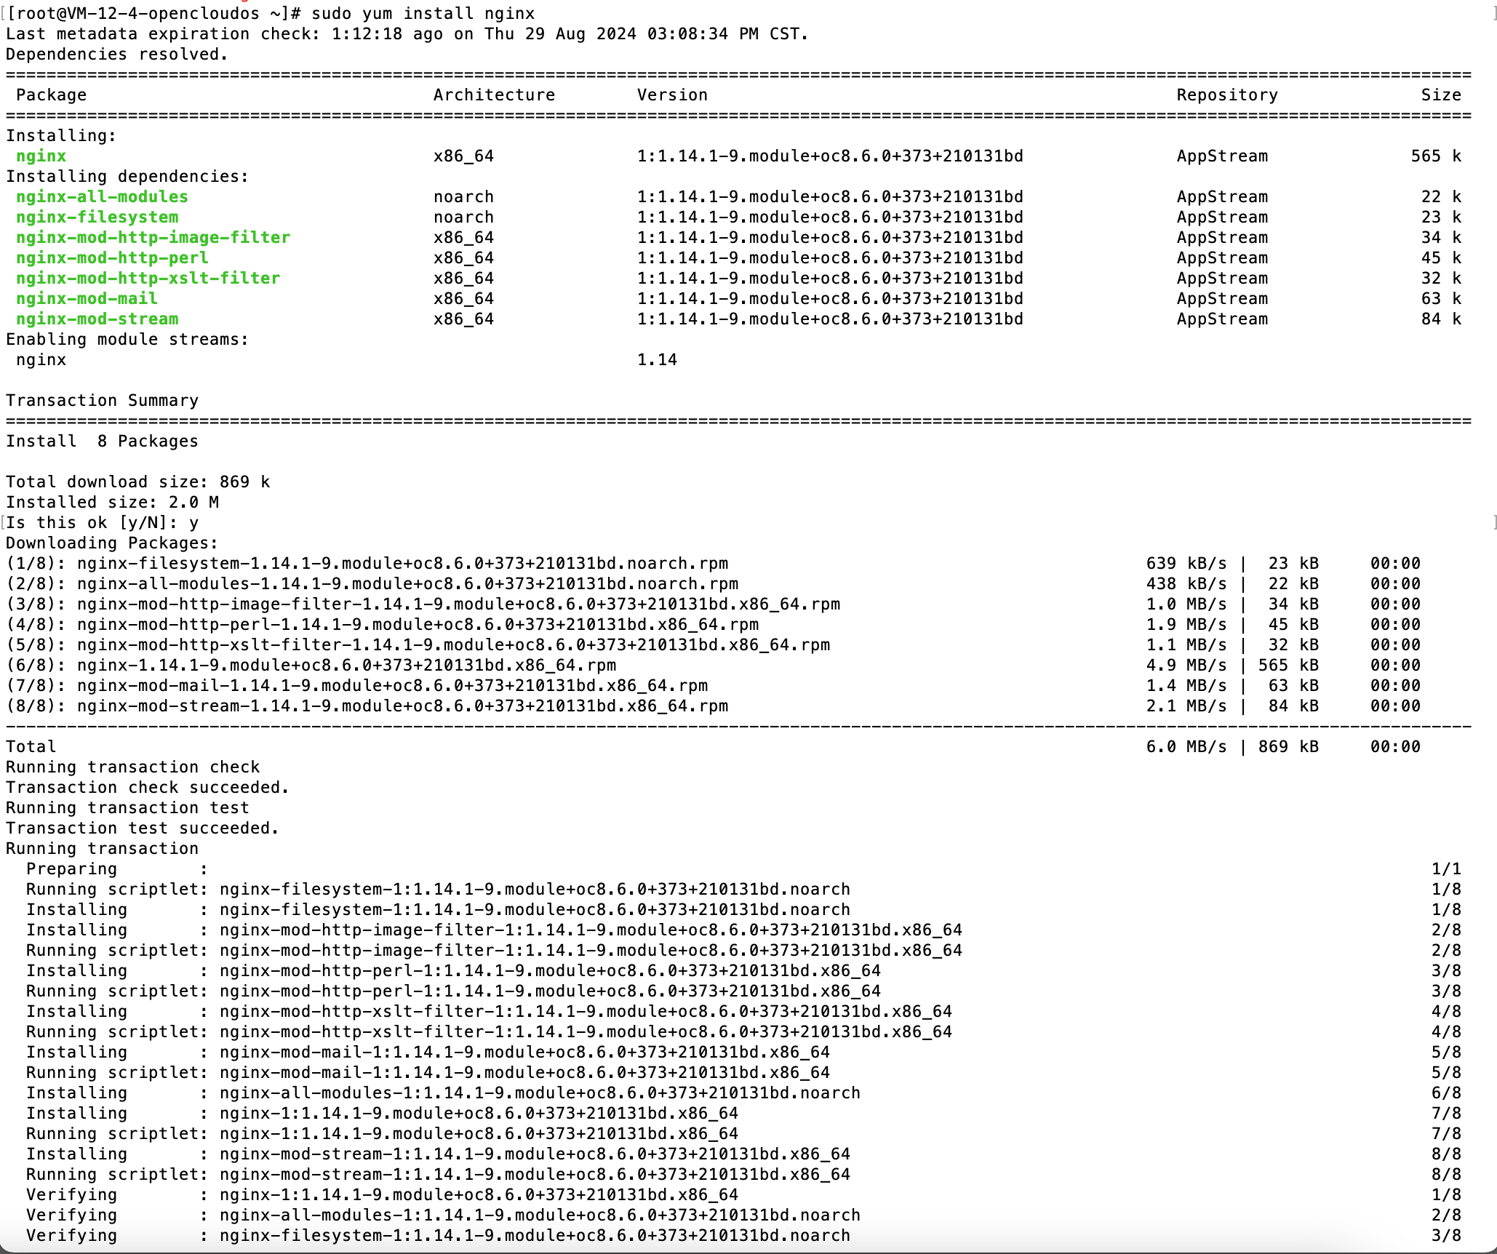Click the 'Verifying' nginx-all-modules line
The height and width of the screenshot is (1254, 1497).
pyautogui.click(x=743, y=1215)
